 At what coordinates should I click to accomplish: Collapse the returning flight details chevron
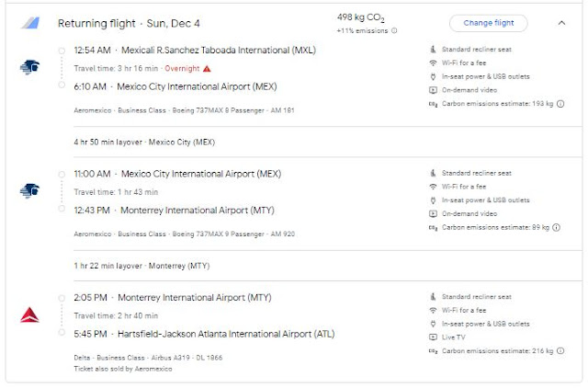(561, 23)
